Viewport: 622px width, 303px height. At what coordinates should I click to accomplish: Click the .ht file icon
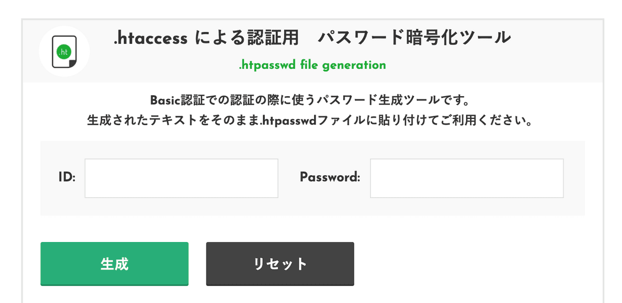[64, 52]
